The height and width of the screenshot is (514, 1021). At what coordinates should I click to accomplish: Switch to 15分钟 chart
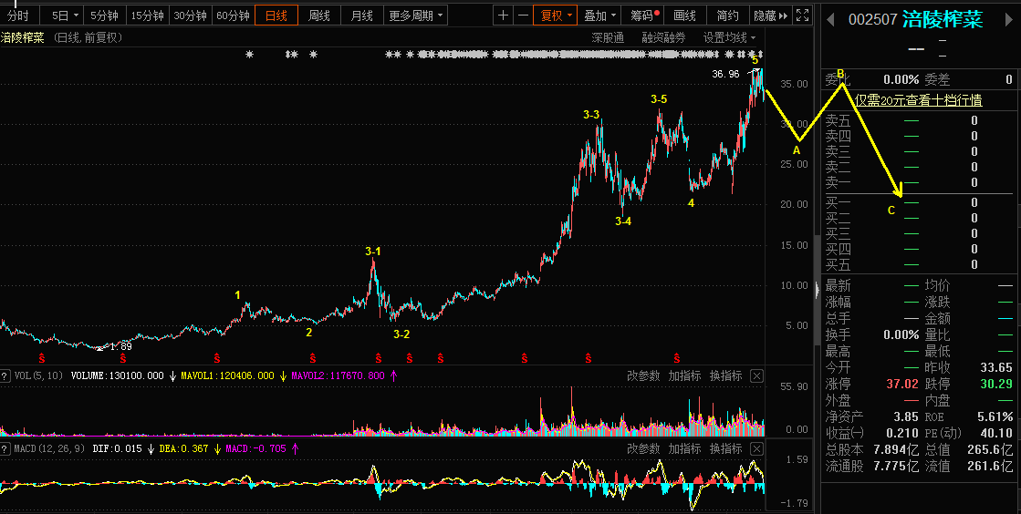click(147, 15)
